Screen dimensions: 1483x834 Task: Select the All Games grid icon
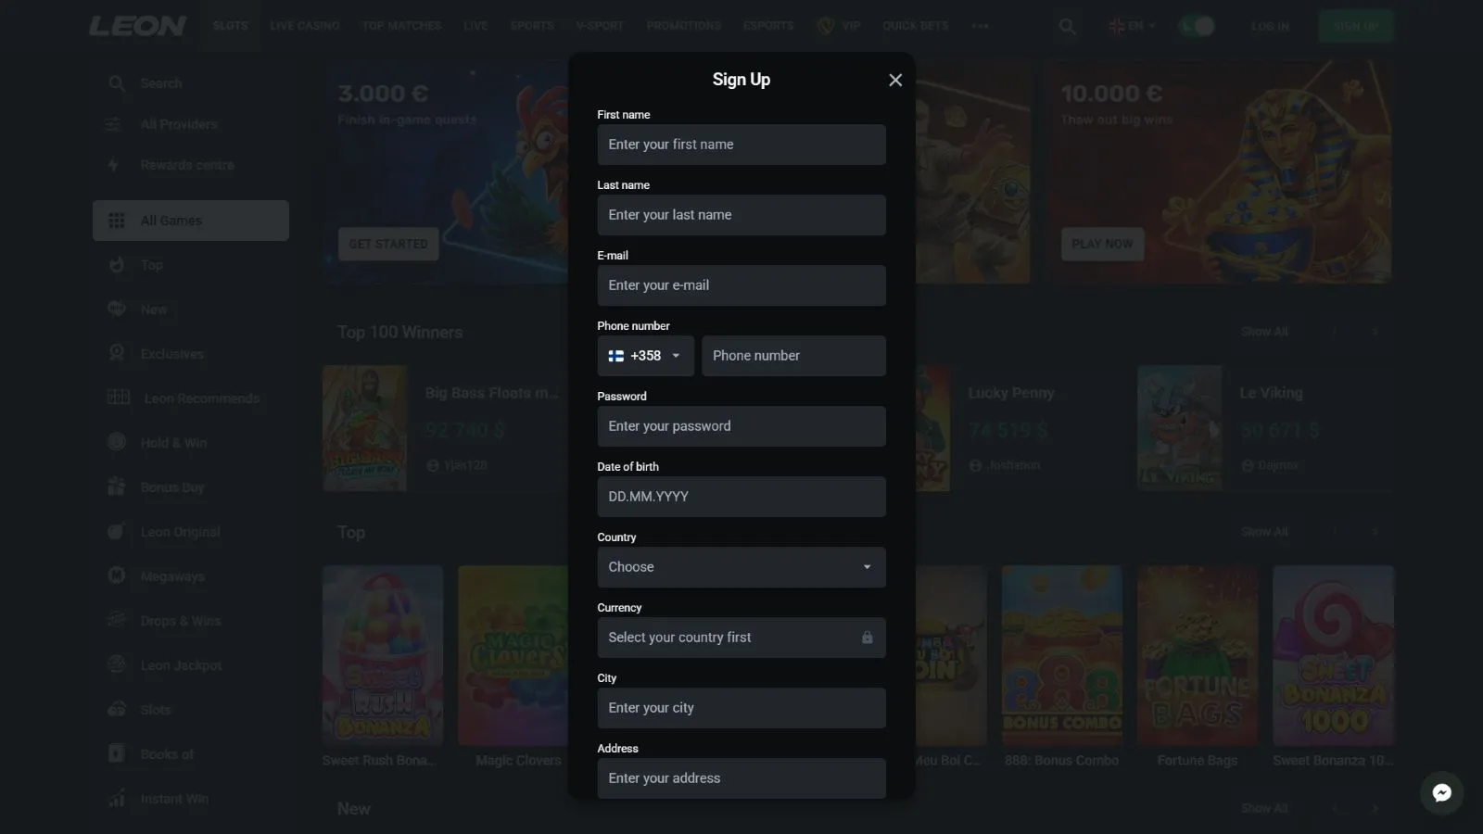pos(117,221)
